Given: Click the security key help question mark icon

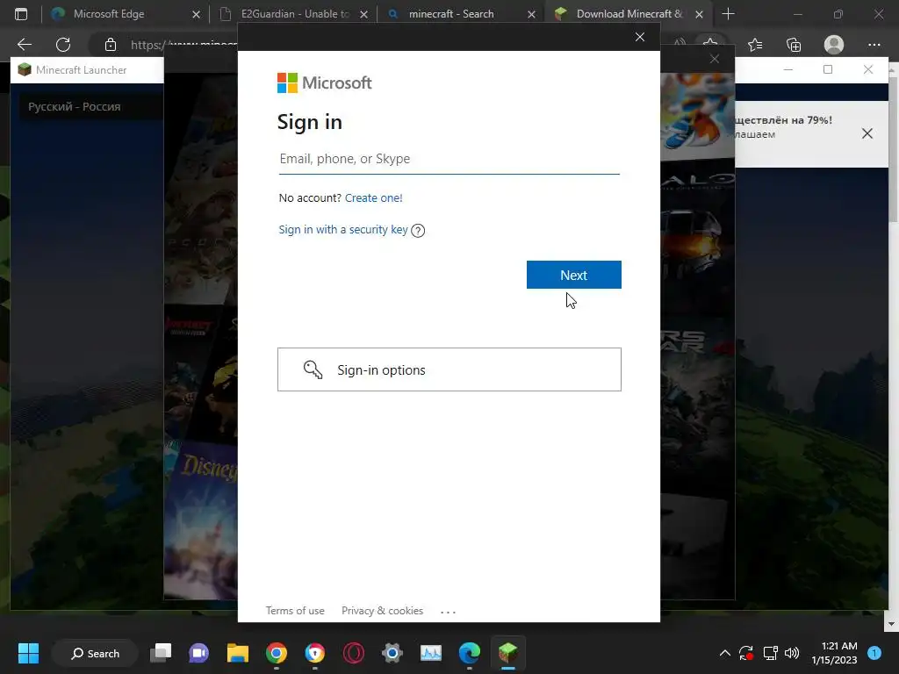Looking at the screenshot, I should (x=418, y=231).
